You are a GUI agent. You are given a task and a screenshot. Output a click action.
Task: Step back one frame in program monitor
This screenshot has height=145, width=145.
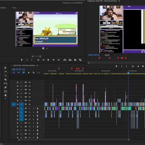(x=138, y=66)
